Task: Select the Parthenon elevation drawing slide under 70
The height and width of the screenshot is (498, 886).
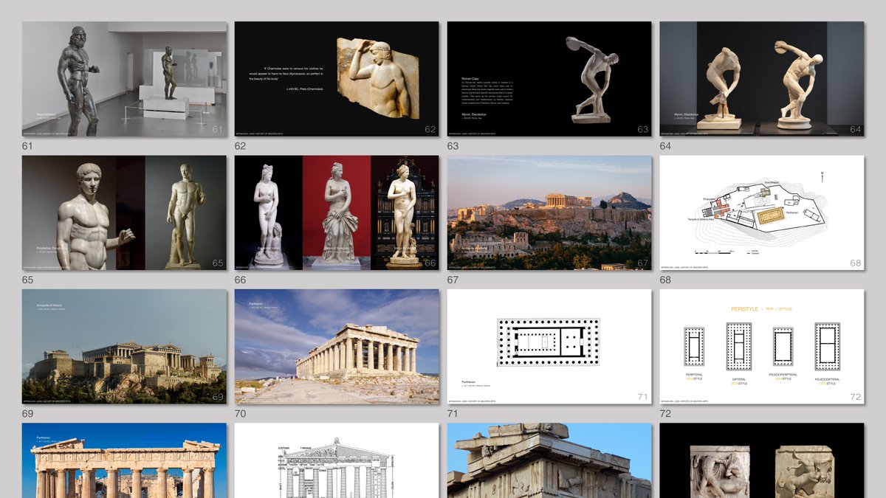Action: point(337,460)
